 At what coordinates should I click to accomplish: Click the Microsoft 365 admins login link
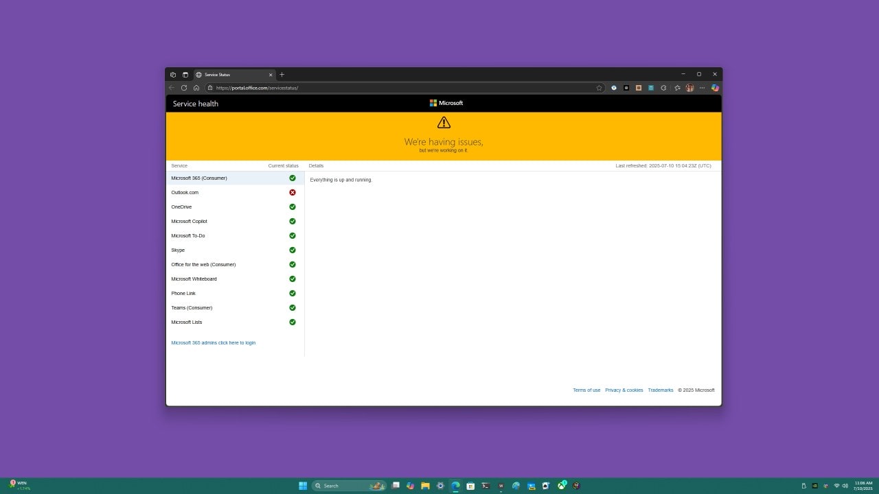click(x=213, y=342)
